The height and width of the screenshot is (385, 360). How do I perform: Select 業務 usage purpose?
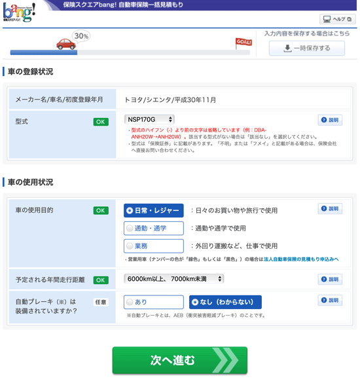(154, 246)
